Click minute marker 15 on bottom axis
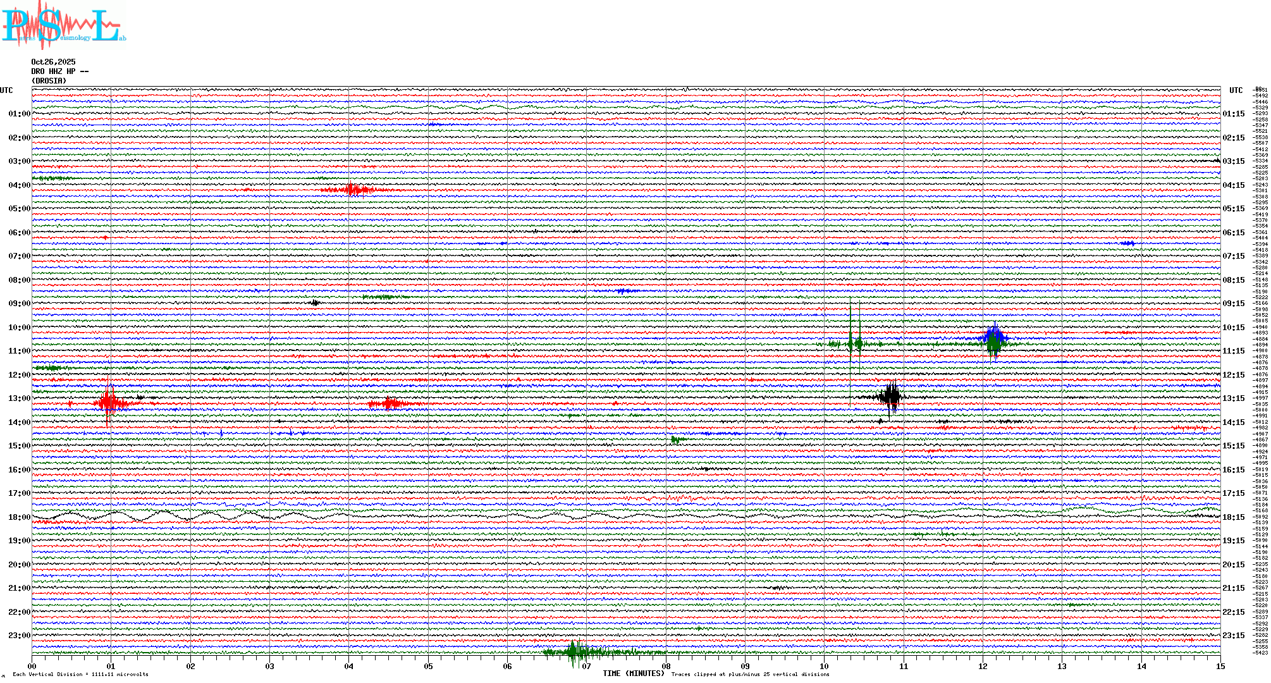Screen dimensions: 1271x683 pyautogui.click(x=1220, y=666)
